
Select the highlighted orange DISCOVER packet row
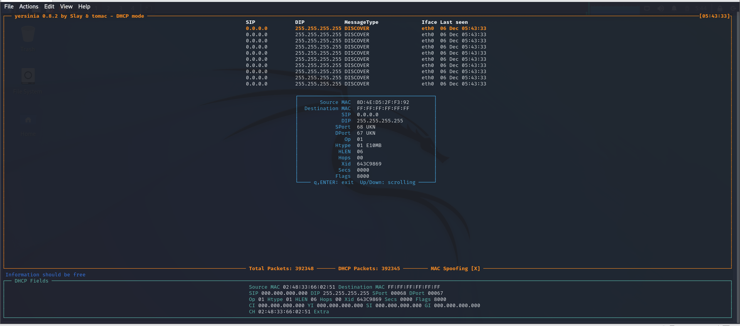pyautogui.click(x=366, y=28)
